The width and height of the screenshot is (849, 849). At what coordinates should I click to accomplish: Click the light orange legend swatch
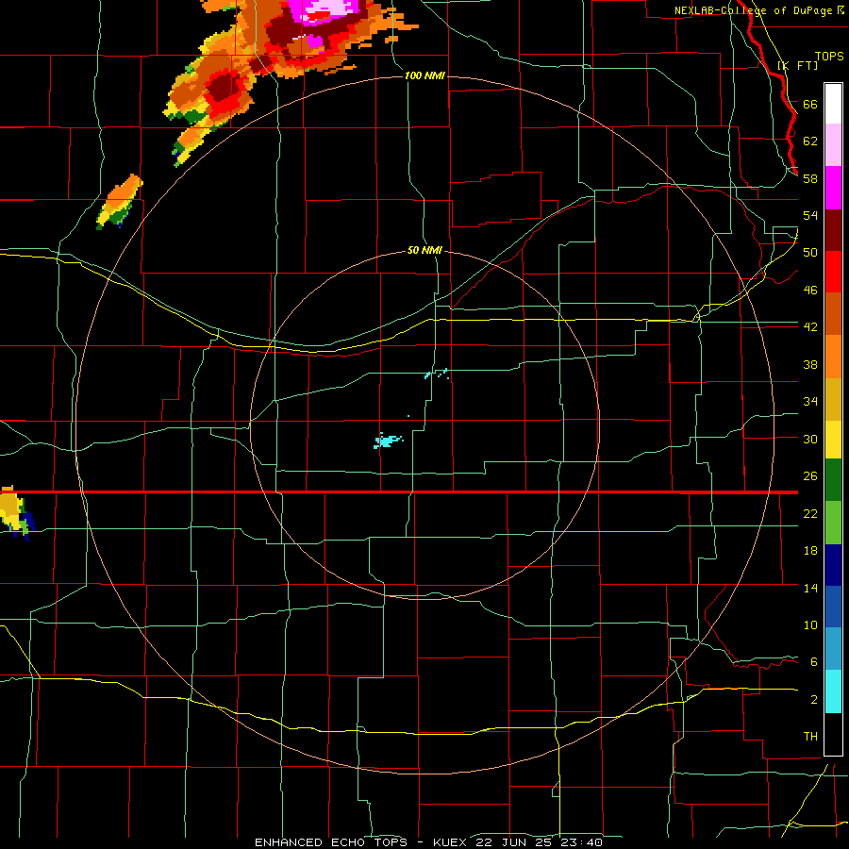point(833,357)
